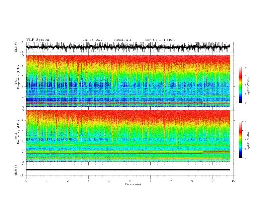Select the log(PSD) label beside ch.1 color scale
263x203 pixels.
click(249, 87)
